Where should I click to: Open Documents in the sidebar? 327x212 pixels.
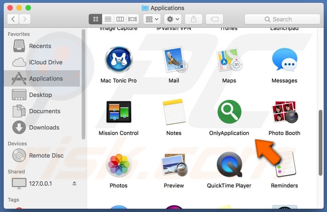pyautogui.click(x=42, y=111)
